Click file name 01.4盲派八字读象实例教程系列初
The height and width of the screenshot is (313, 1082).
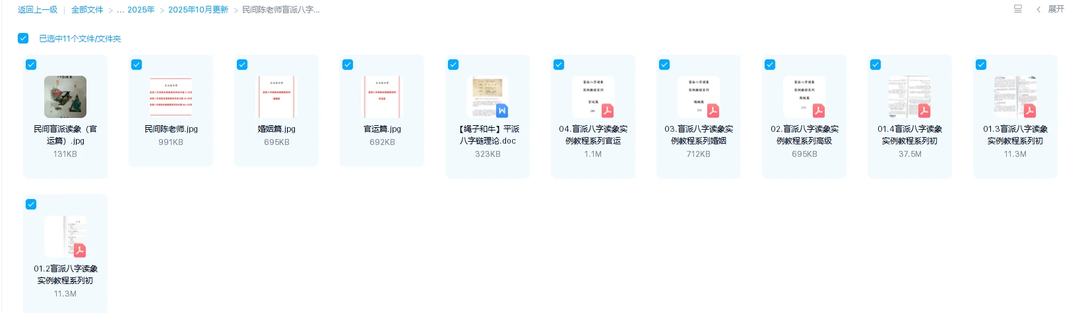(910, 135)
